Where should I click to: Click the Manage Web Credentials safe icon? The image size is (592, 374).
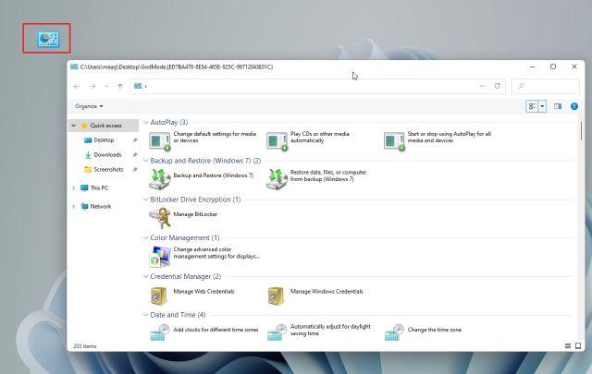coord(158,296)
